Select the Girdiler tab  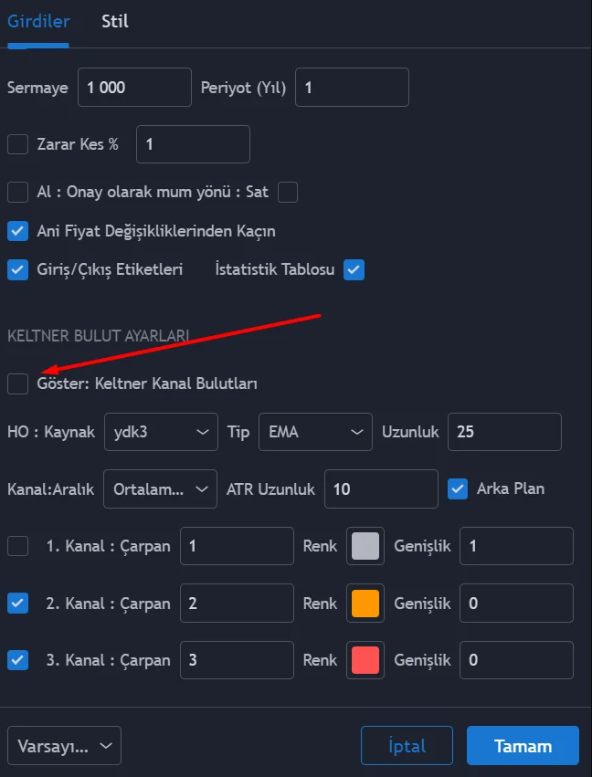click(38, 21)
